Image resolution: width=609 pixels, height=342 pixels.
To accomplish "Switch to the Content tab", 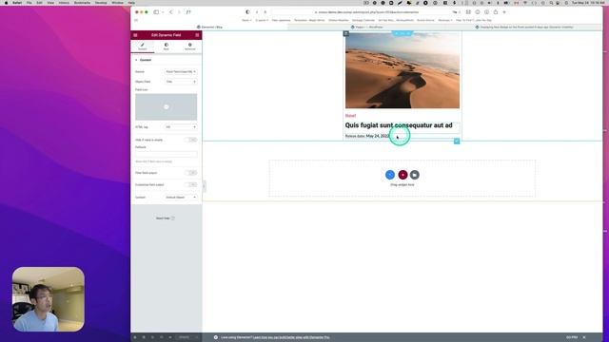I will (143, 47).
